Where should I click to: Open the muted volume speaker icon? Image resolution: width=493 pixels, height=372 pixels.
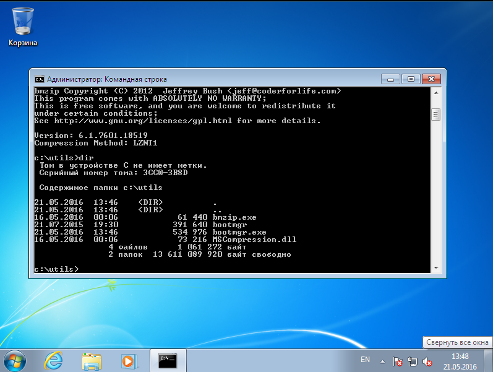point(427,361)
